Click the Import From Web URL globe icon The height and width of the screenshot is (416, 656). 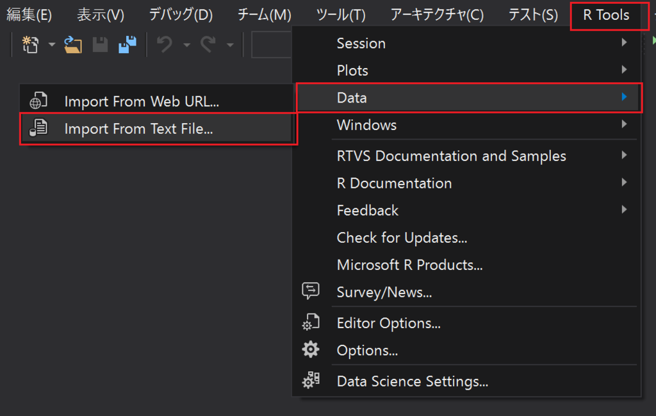[38, 101]
